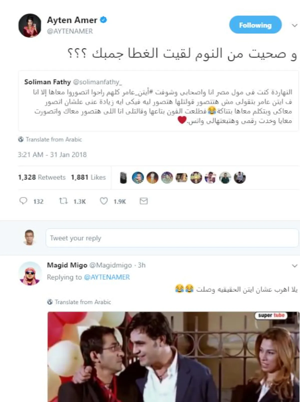300x402 pixels.
Task: Send tweet via envelope message icon
Action: click(x=143, y=201)
